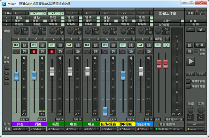Solo channel 1 with the 独 button
This screenshot has width=209, height=137.
click(x=24, y=45)
